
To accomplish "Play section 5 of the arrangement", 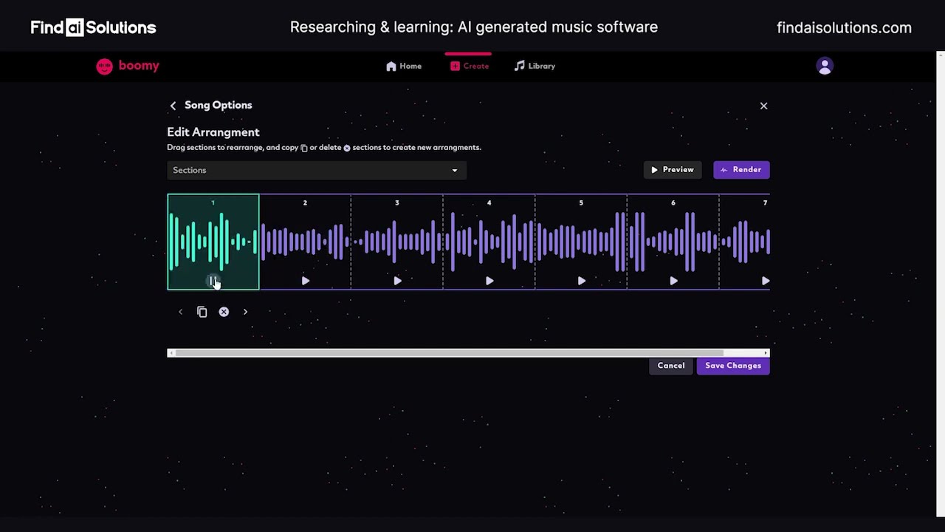I will 581,281.
